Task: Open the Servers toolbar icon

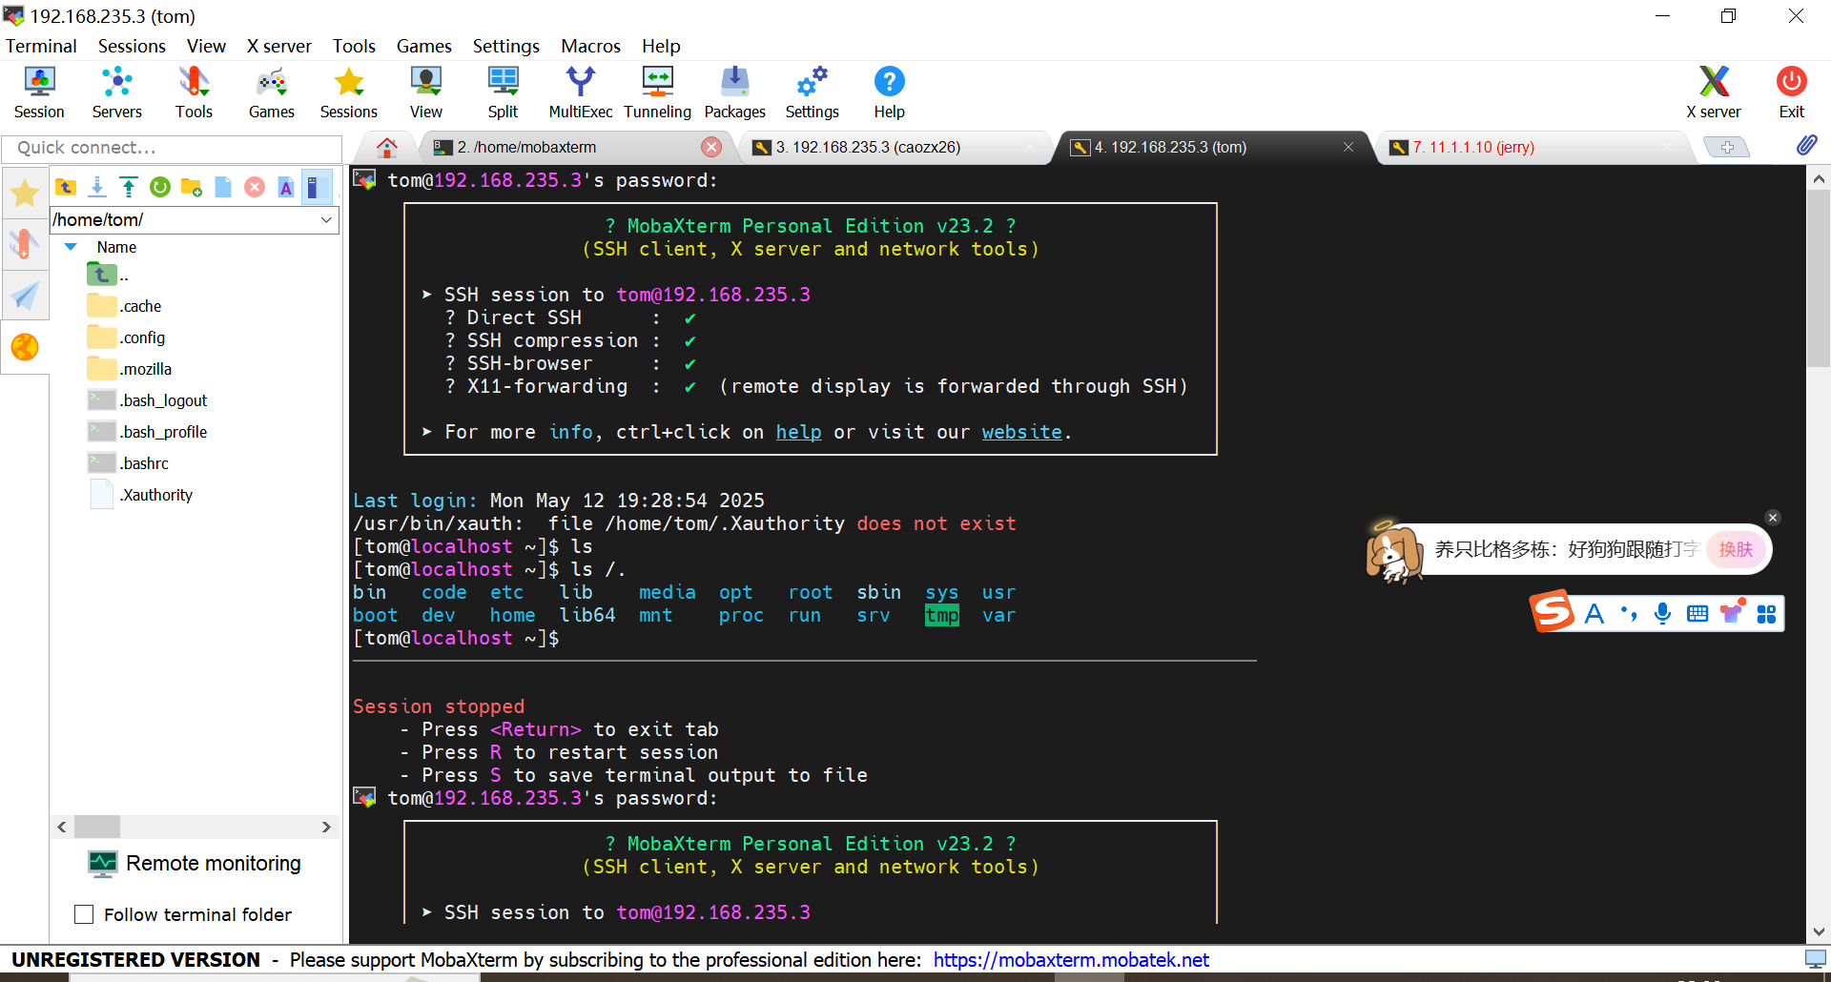Action: [x=116, y=92]
